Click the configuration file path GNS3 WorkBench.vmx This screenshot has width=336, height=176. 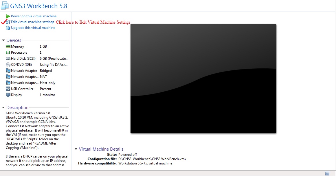152,159
